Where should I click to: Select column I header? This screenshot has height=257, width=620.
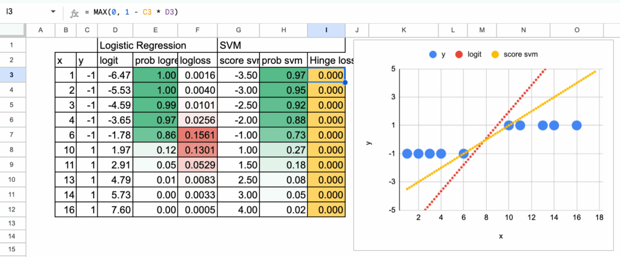pos(326,30)
